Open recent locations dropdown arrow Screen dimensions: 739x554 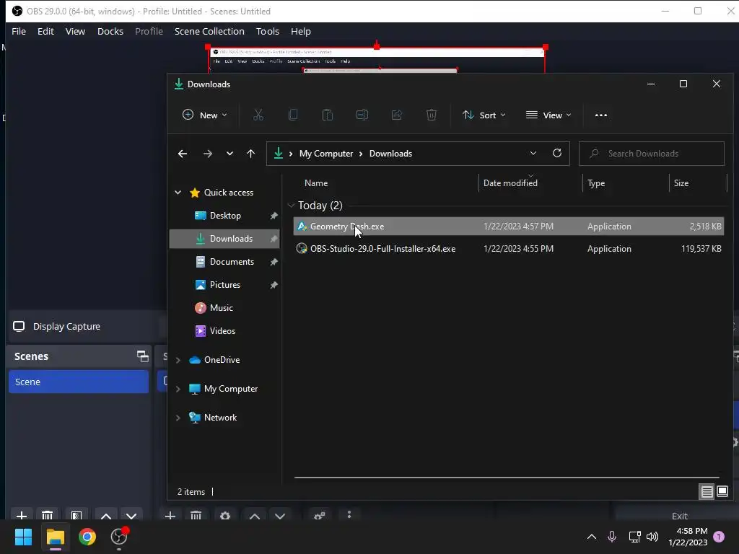[x=229, y=154]
